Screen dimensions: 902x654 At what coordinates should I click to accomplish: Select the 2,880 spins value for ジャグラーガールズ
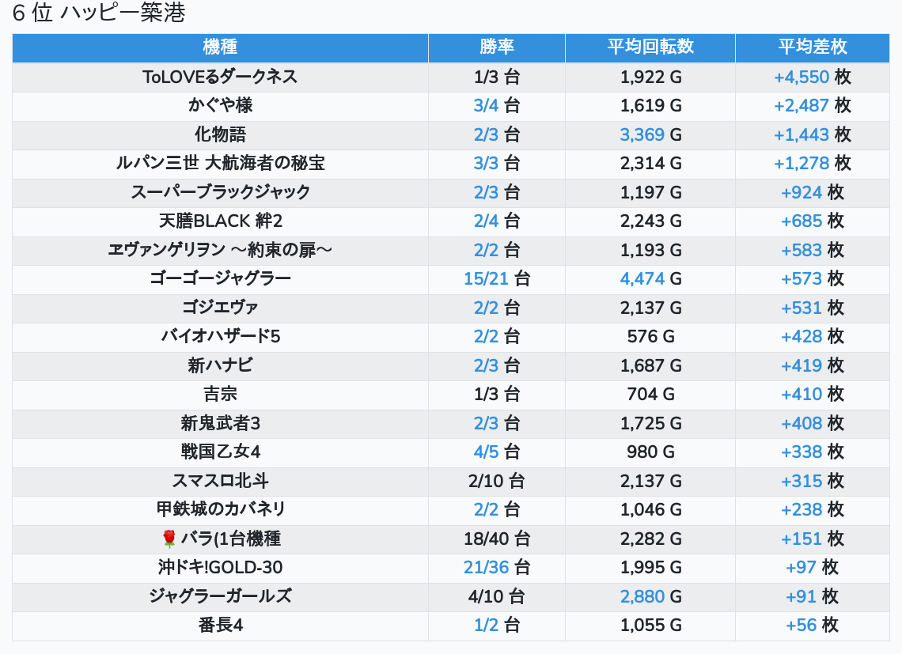642,596
